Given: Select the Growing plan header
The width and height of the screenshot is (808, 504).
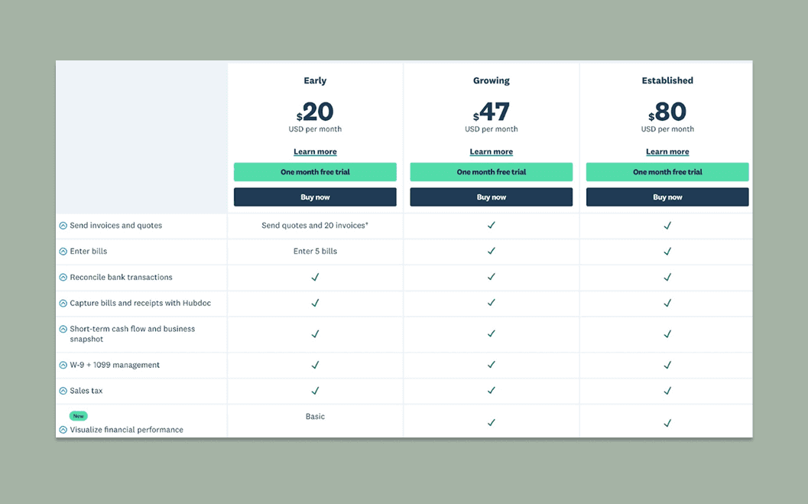Looking at the screenshot, I should point(492,80).
